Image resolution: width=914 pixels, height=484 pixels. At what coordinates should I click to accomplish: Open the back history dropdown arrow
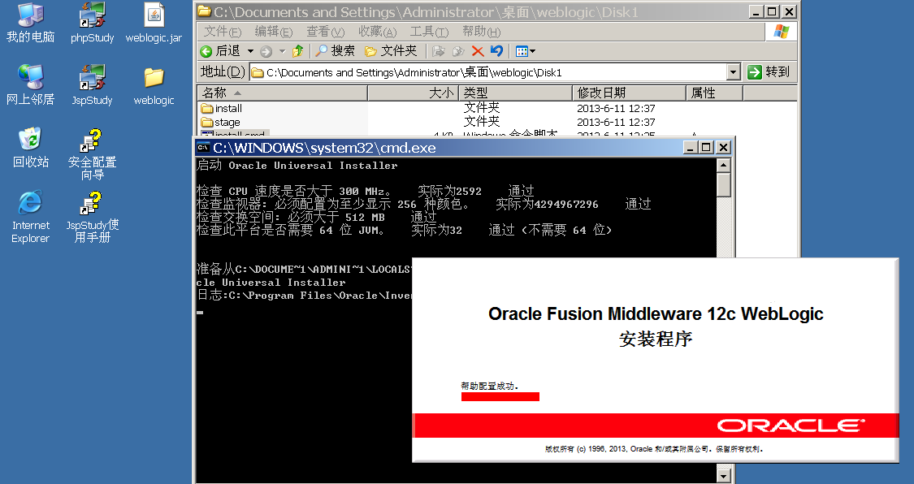point(251,51)
